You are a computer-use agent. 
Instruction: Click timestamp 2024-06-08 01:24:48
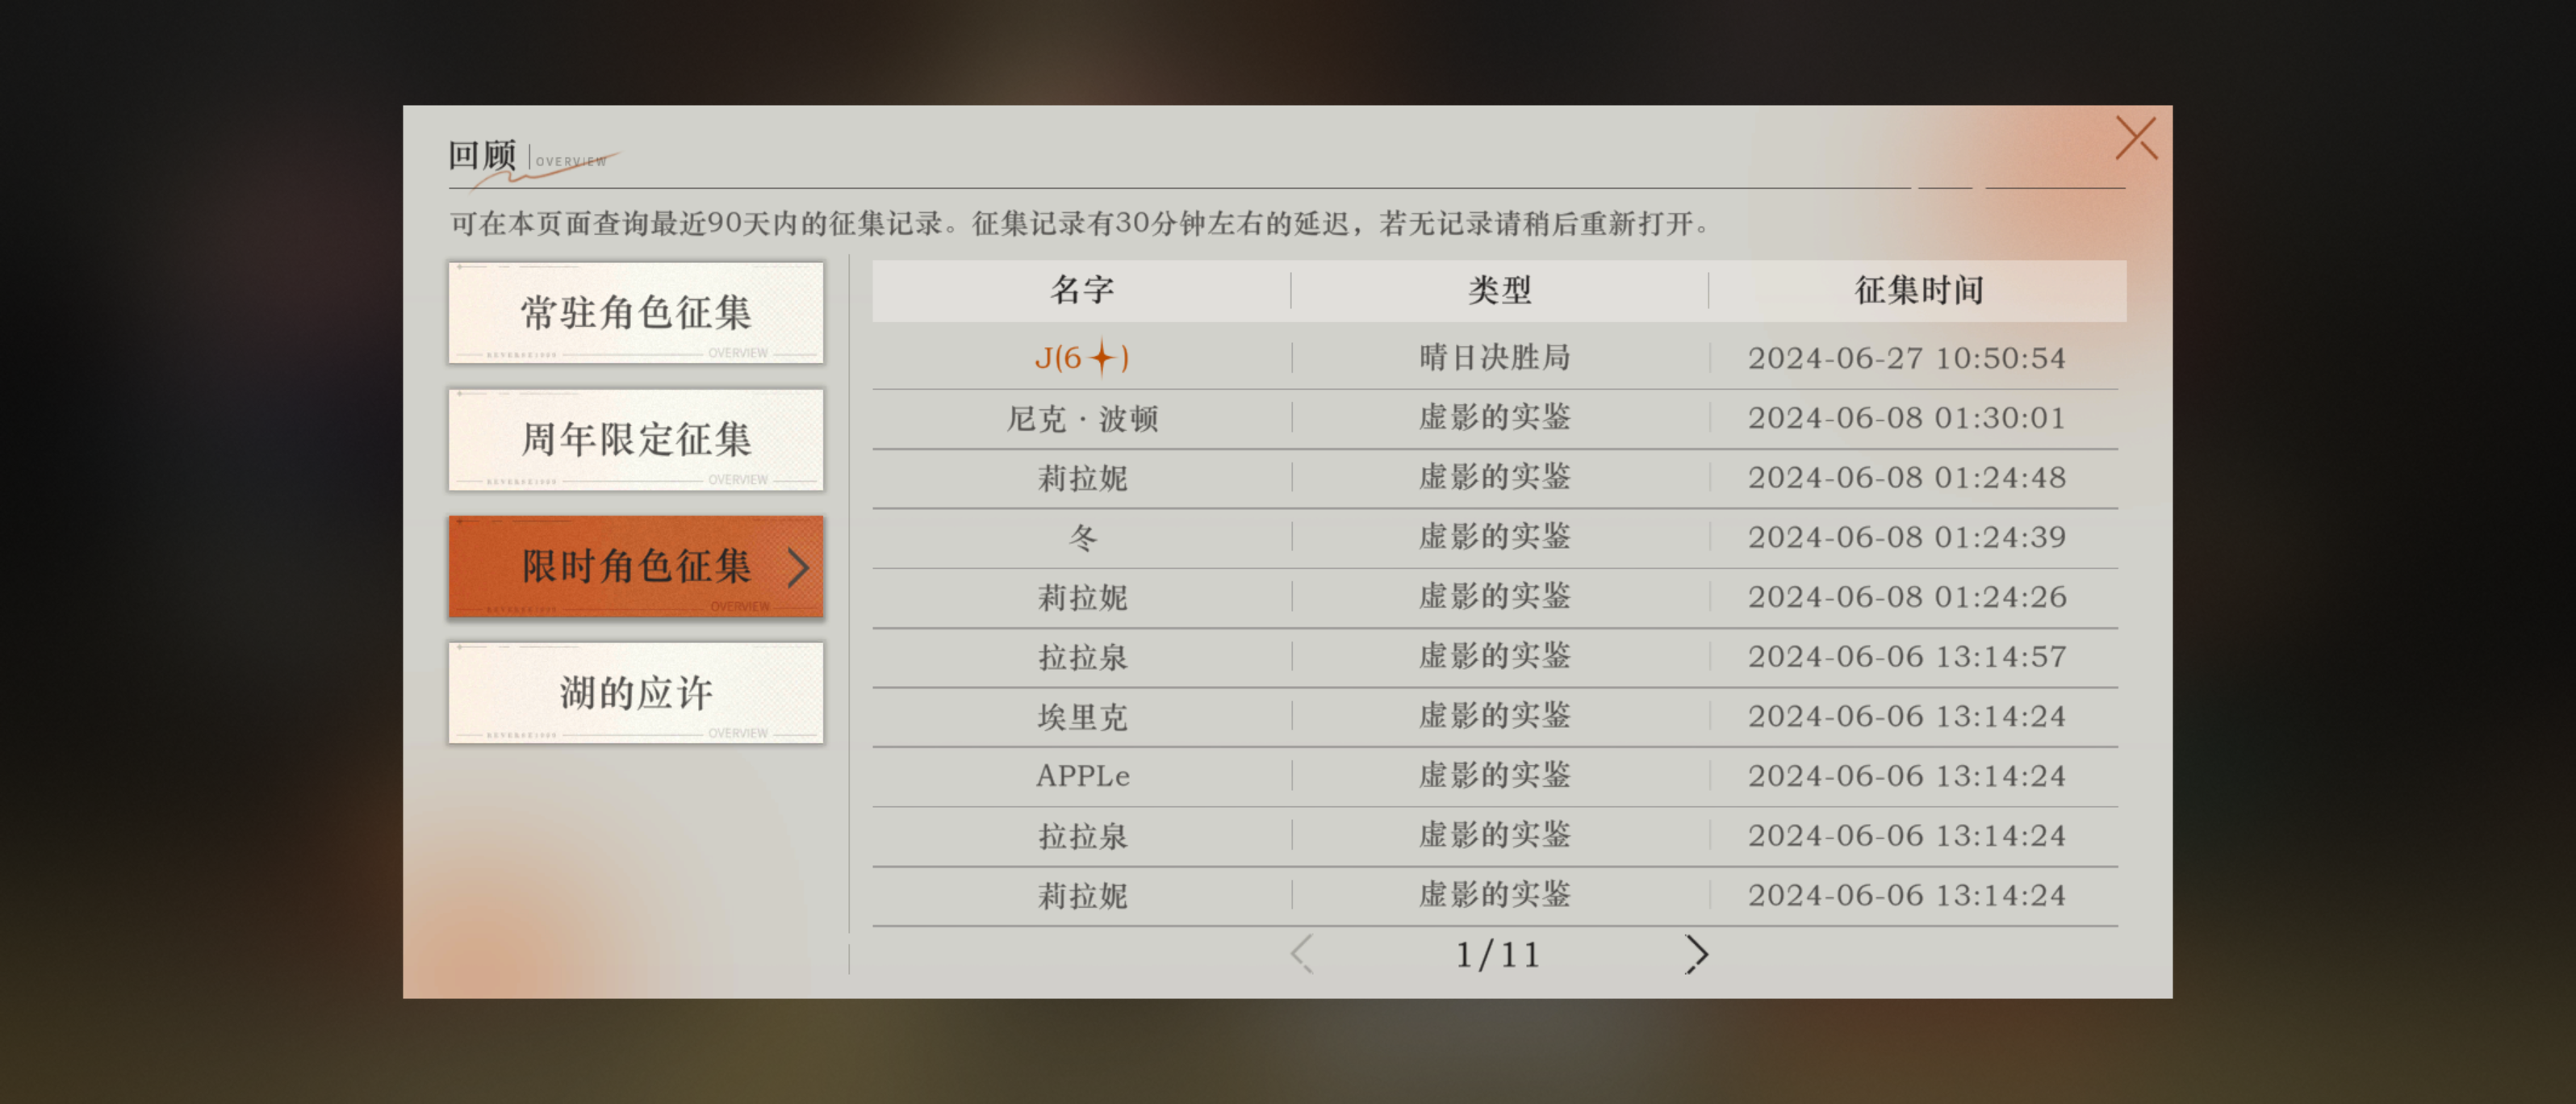point(1906,478)
